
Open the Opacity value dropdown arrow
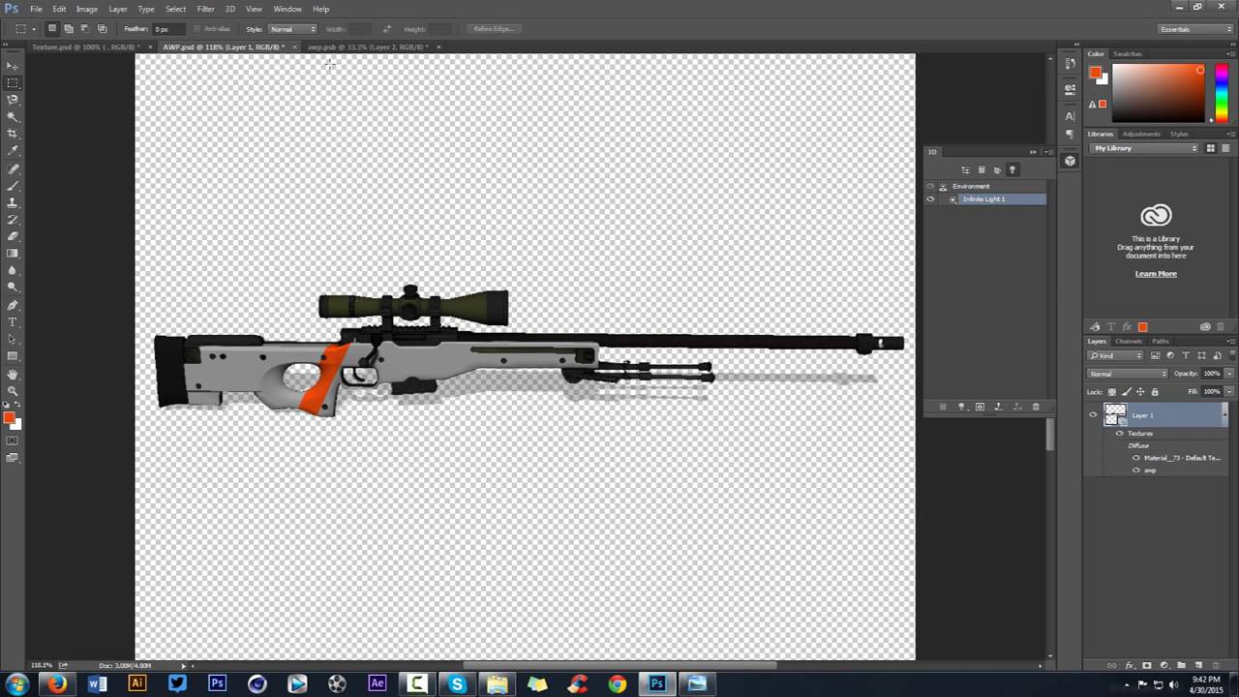1229,374
